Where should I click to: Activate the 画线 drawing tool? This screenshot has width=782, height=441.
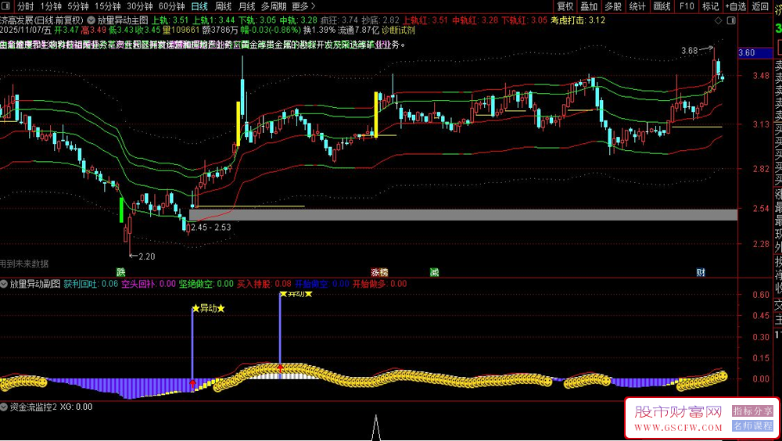(662, 6)
